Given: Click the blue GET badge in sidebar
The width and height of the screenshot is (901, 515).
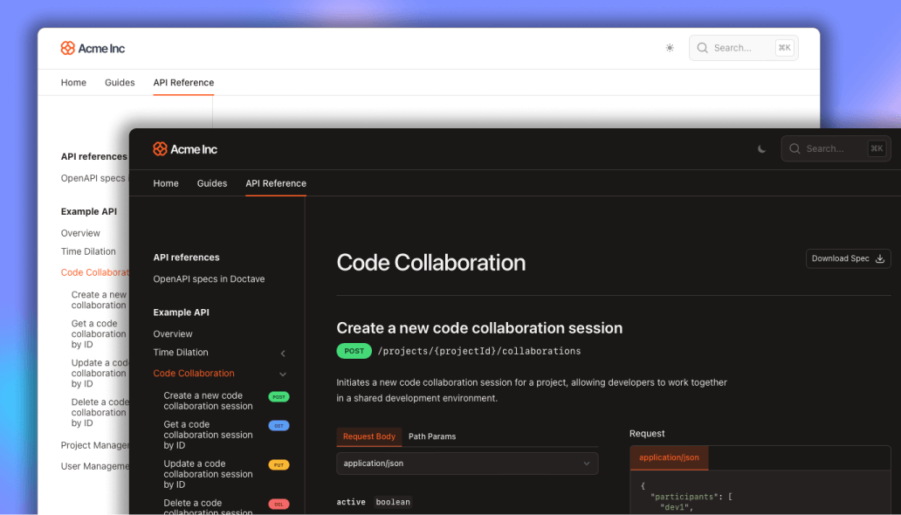Looking at the screenshot, I should (279, 426).
